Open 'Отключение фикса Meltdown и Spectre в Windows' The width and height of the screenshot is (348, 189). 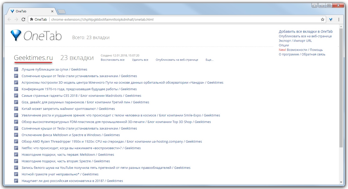pyautogui.click(x=71, y=135)
